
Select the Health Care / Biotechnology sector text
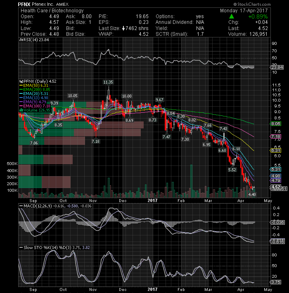pos(52,11)
